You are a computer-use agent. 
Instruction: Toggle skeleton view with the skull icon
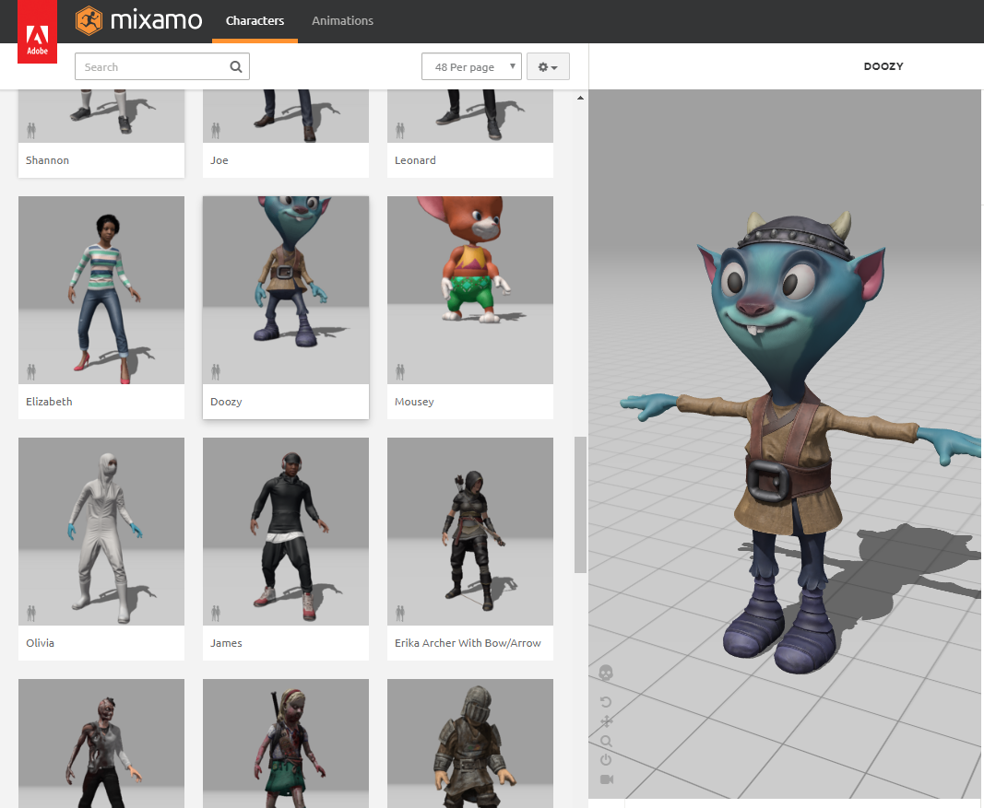click(x=606, y=673)
